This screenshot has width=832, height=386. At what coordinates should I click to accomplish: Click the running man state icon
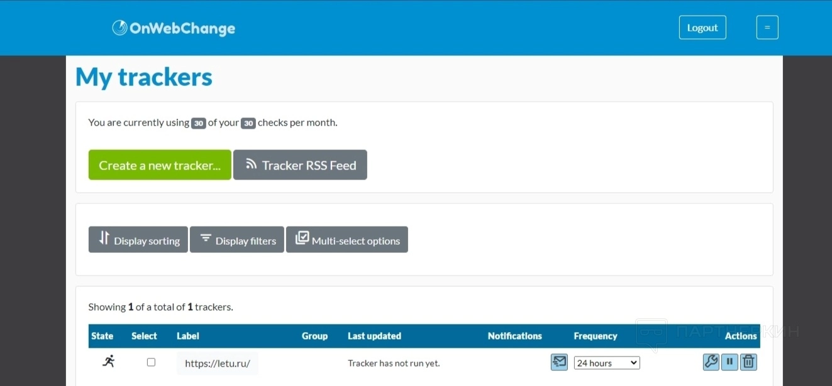pos(108,362)
